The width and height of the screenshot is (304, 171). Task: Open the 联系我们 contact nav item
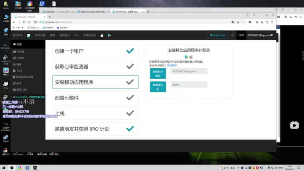coord(65,35)
